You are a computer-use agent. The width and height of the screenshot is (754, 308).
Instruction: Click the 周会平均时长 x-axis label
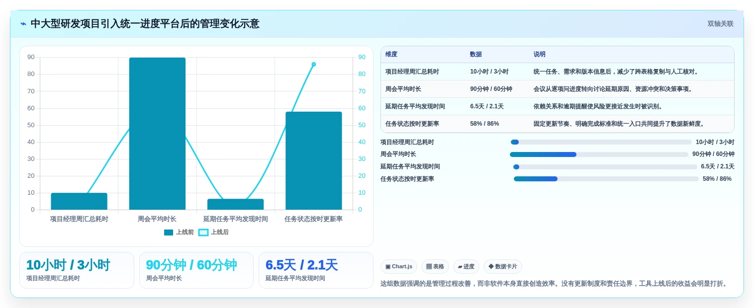(157, 219)
